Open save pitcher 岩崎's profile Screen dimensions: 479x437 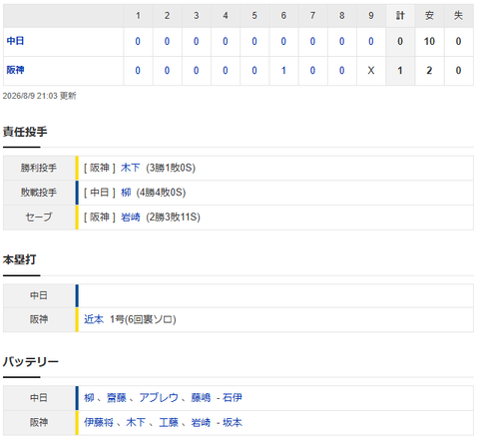click(x=131, y=217)
